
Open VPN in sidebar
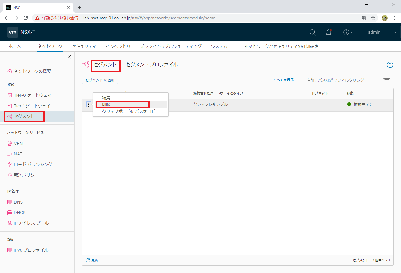18,143
